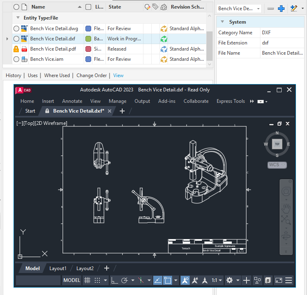307x295 pixels.
Task: Click red lifecycle swatch for Bench Vice Detail.pdf
Action: pyautogui.click(x=88, y=49)
